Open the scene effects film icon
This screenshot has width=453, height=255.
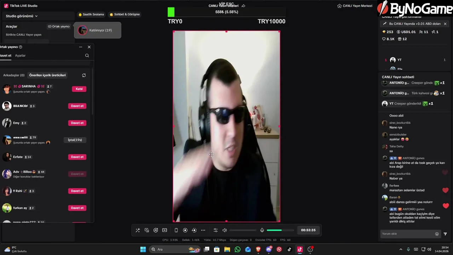(x=165, y=230)
